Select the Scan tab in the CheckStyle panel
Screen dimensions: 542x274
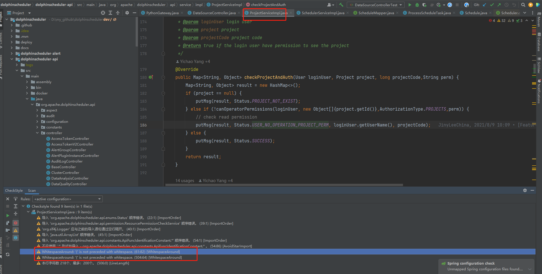pos(32,191)
